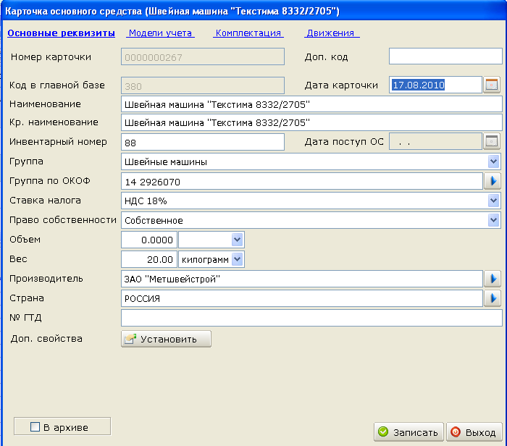This screenshot has width=507, height=446.
Task: Open lookup arrow for Производитель field
Action: click(x=493, y=279)
